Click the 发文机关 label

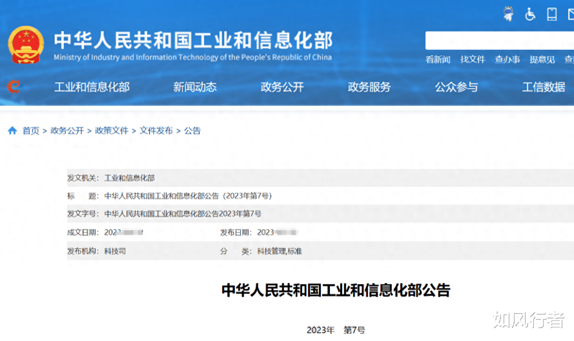[x=83, y=178]
